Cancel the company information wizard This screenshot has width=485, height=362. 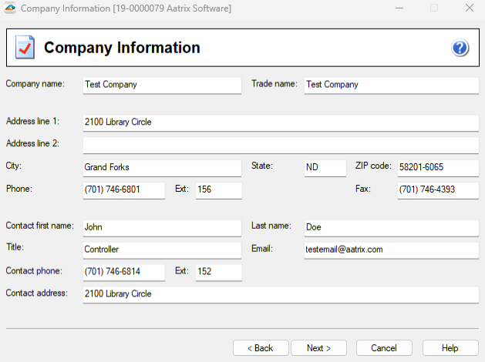384,348
